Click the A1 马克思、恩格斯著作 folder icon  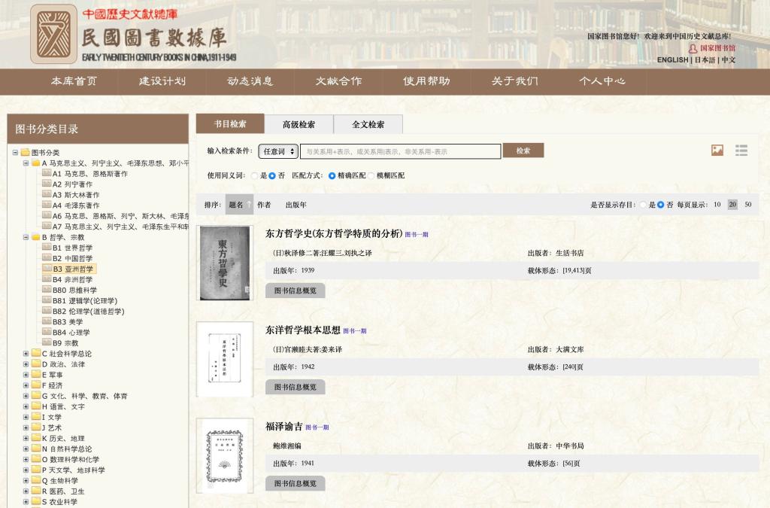click(x=46, y=173)
